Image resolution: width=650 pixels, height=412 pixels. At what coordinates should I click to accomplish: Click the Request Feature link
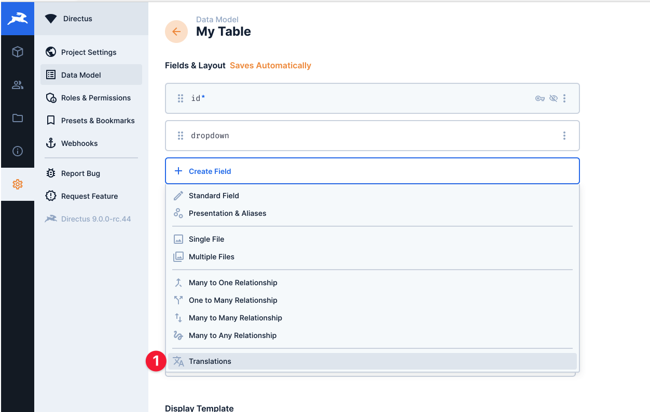(91, 196)
